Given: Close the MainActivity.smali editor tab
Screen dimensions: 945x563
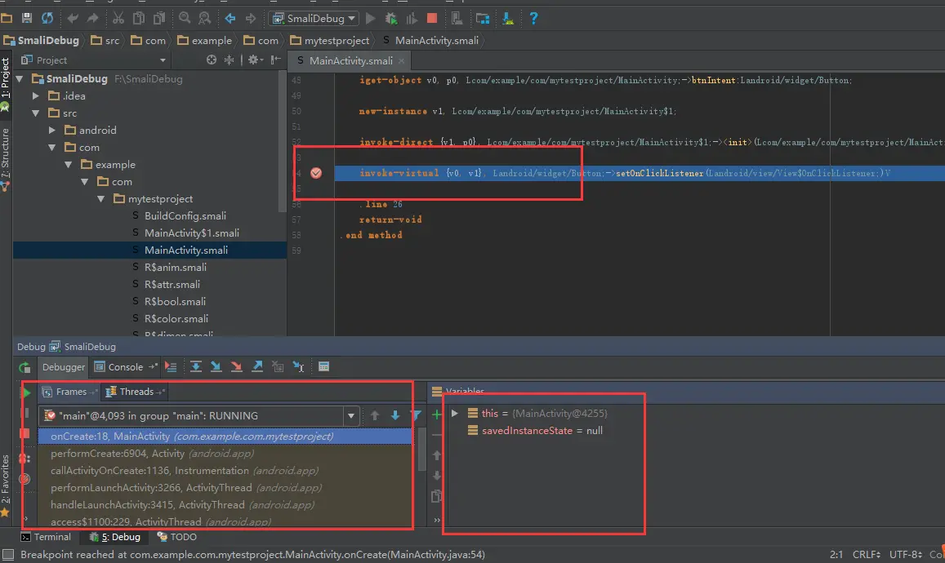Looking at the screenshot, I should pyautogui.click(x=401, y=61).
